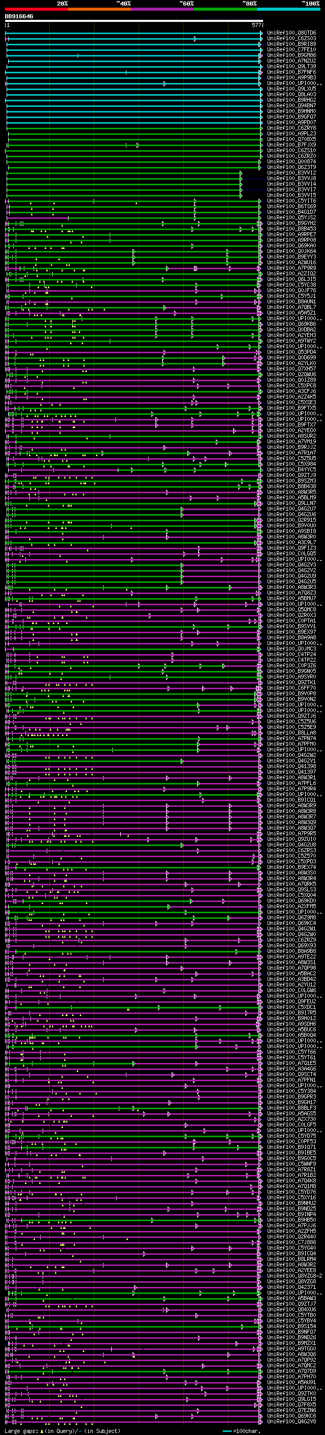Image resolution: width=325 pixels, height=1435 pixels.
Task: Select the UniRef100_Q0JK64 label
Action: coord(291,251)
